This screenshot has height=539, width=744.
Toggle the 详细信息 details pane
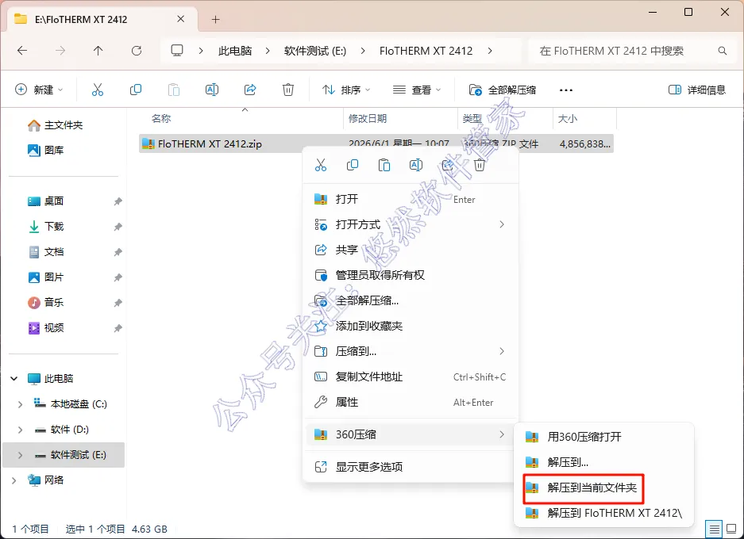pyautogui.click(x=697, y=90)
